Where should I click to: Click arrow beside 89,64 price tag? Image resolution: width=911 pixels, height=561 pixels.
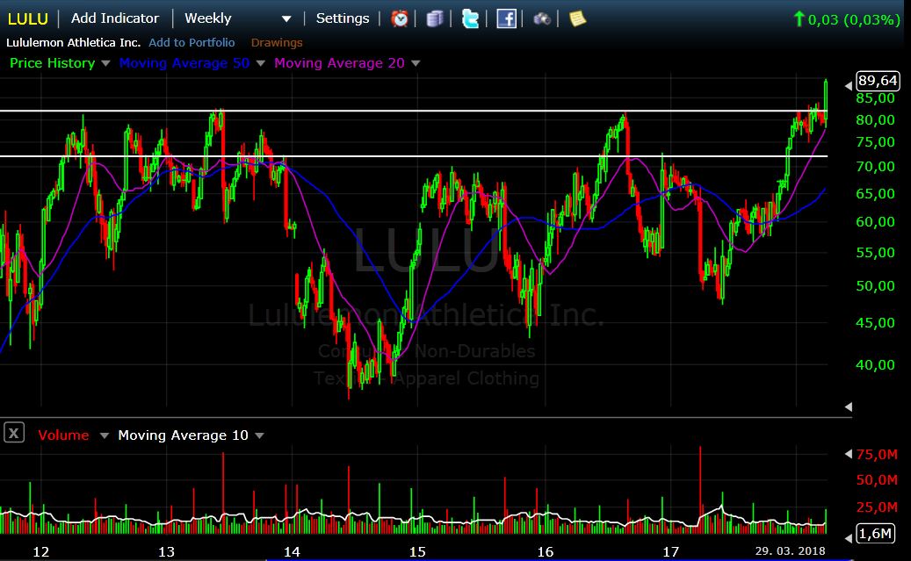pos(849,86)
